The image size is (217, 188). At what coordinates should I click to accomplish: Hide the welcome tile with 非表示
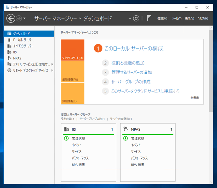tap(195, 98)
